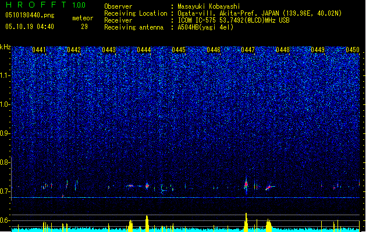
Task: Click the Observer label
Action: point(118,6)
